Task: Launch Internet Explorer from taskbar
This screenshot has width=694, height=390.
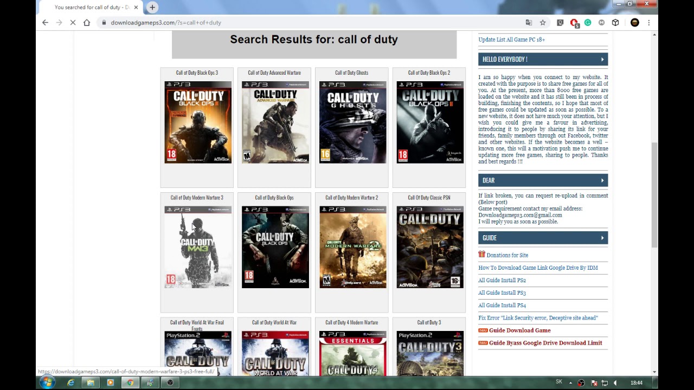Action: point(70,382)
